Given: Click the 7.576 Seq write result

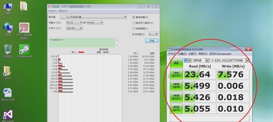Looking at the screenshot, I should [233, 74].
